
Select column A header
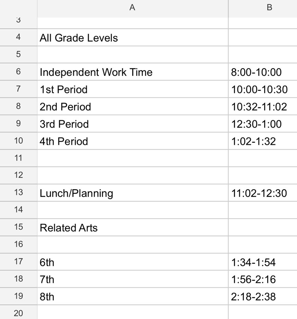pyautogui.click(x=132, y=8)
